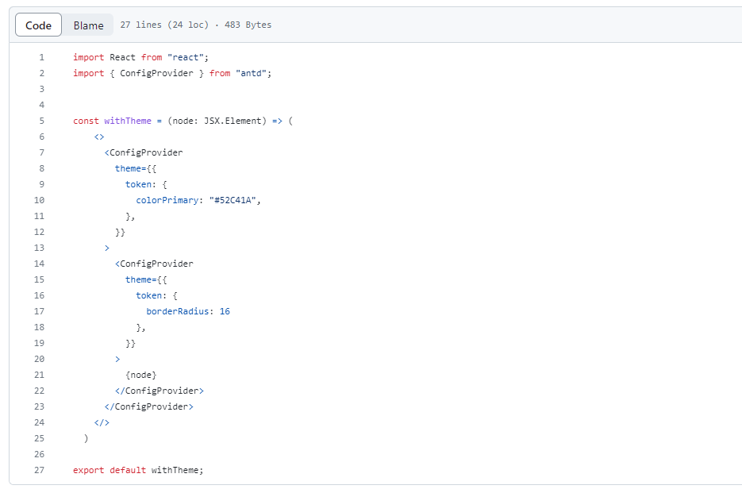Image resolution: width=742 pixels, height=493 pixels.
Task: Select line number 27 in the gutter
Action: click(x=40, y=469)
